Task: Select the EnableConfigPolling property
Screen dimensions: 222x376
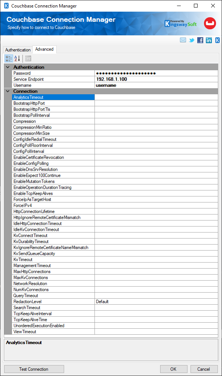Action: click(53, 163)
